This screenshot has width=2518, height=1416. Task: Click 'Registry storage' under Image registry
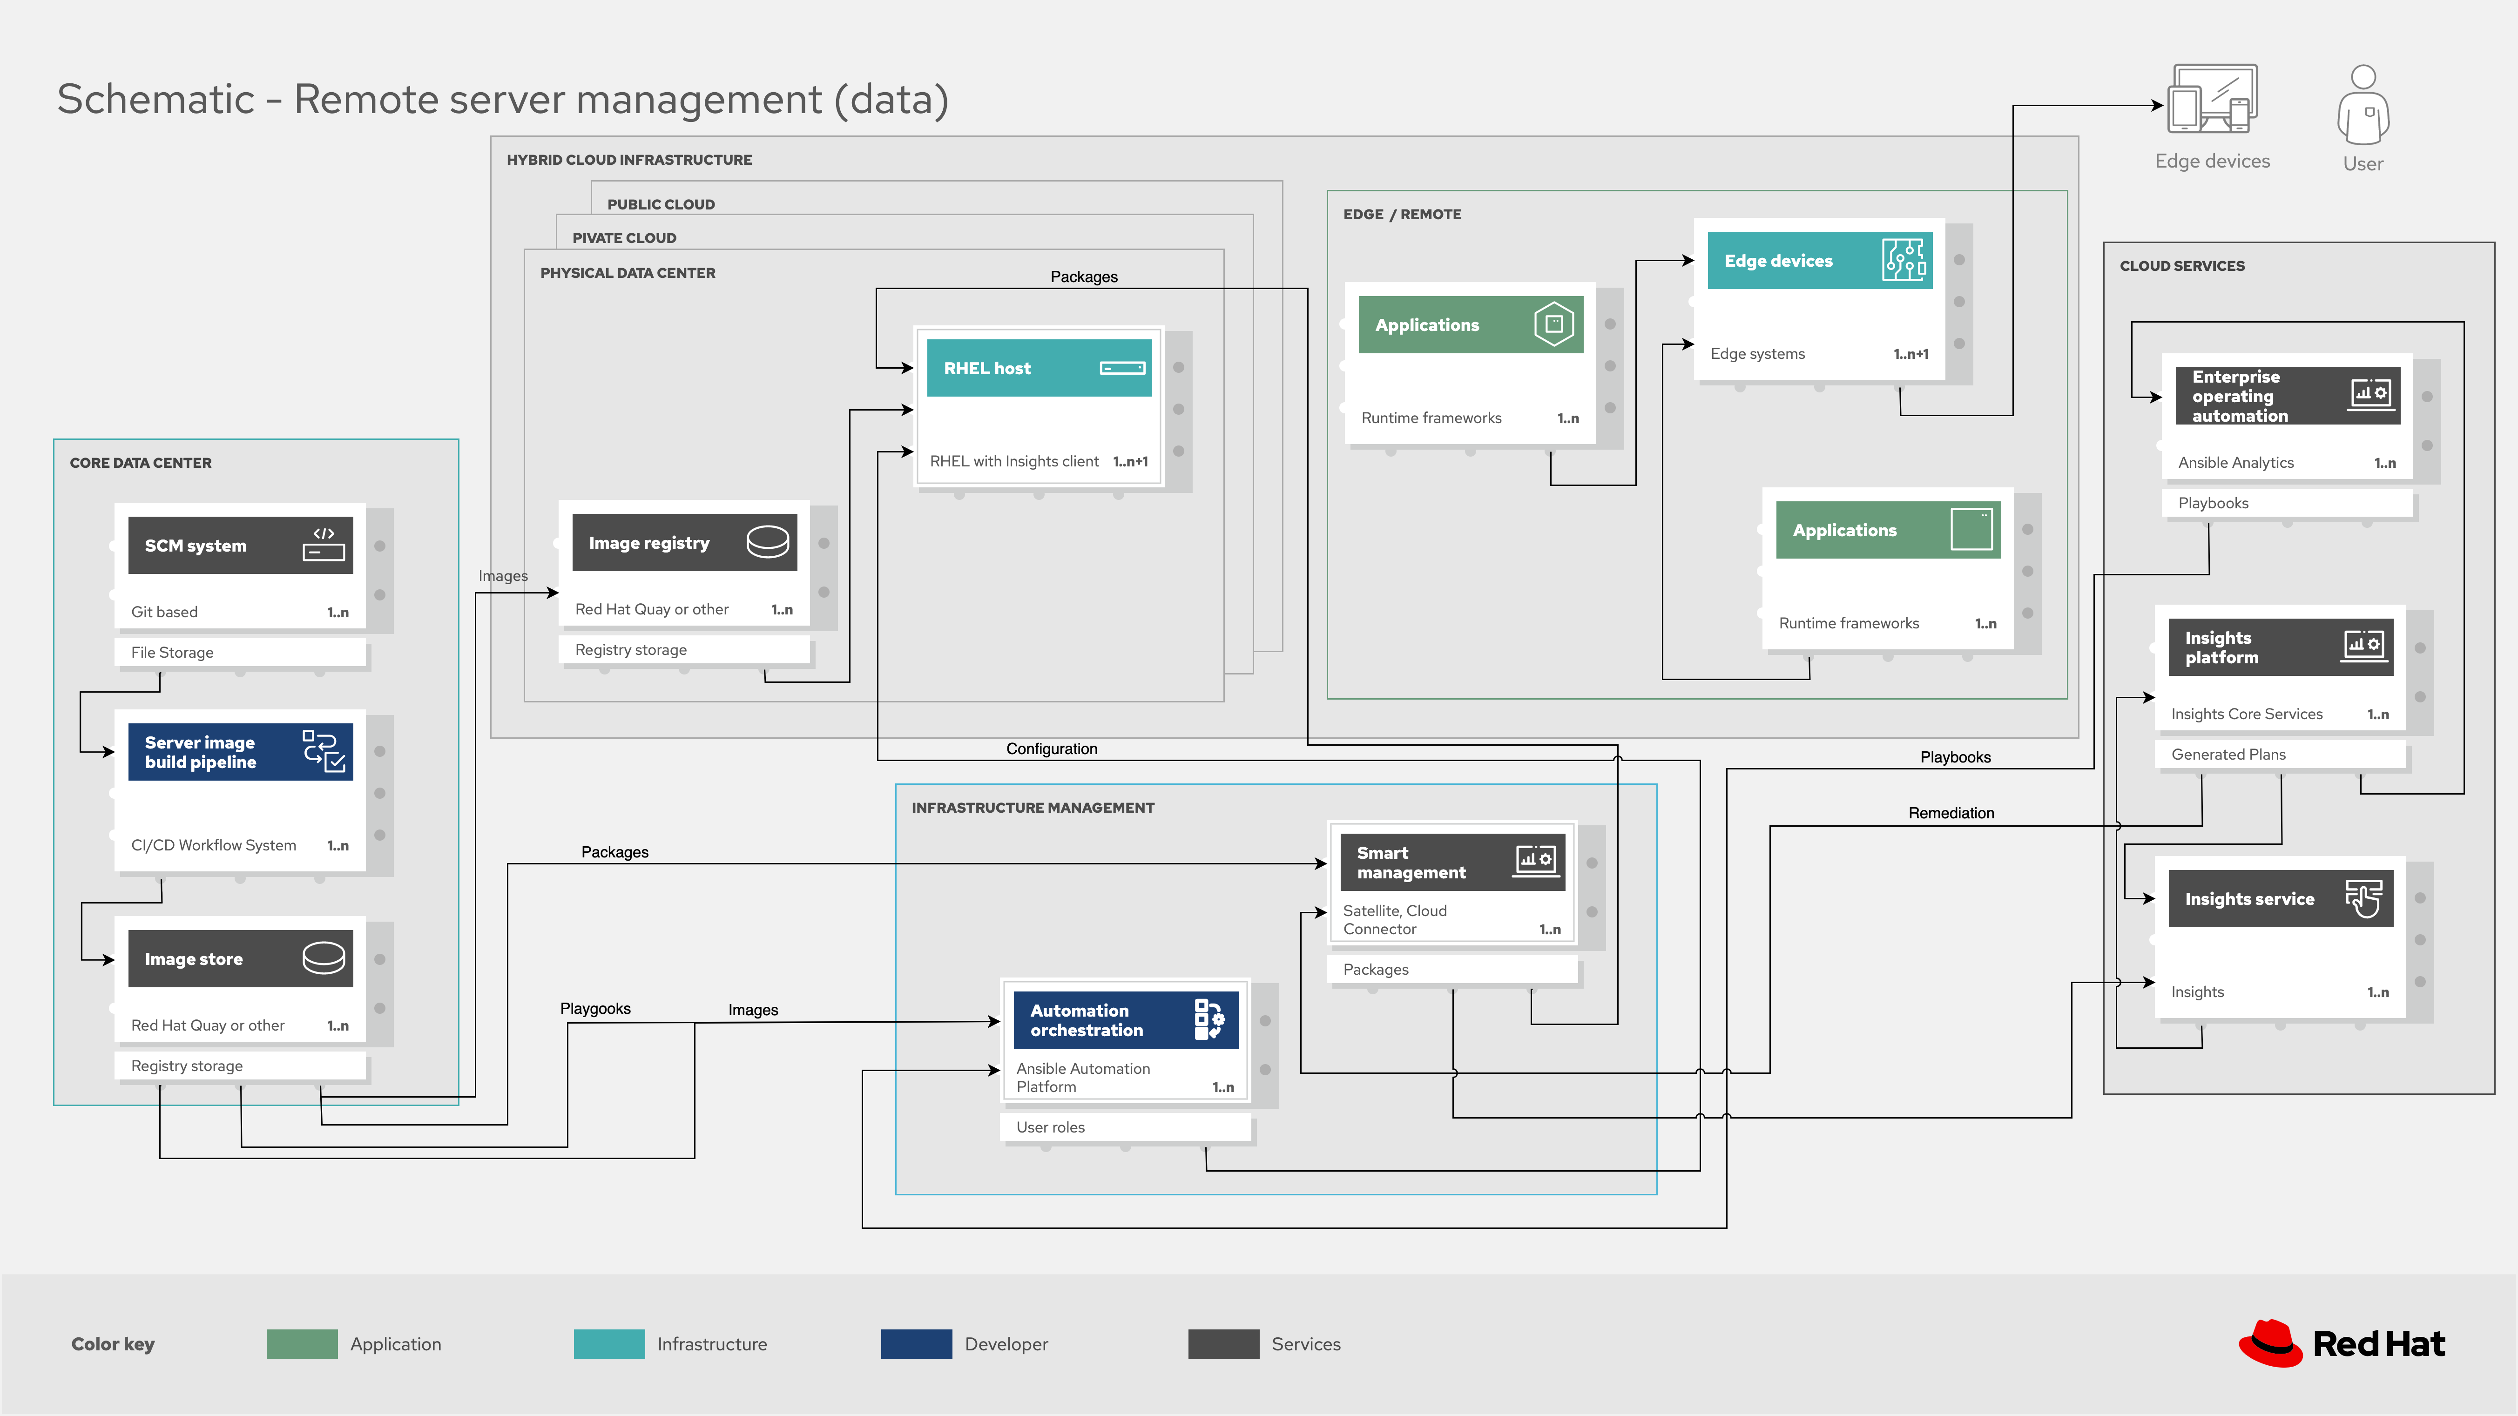pos(684,650)
